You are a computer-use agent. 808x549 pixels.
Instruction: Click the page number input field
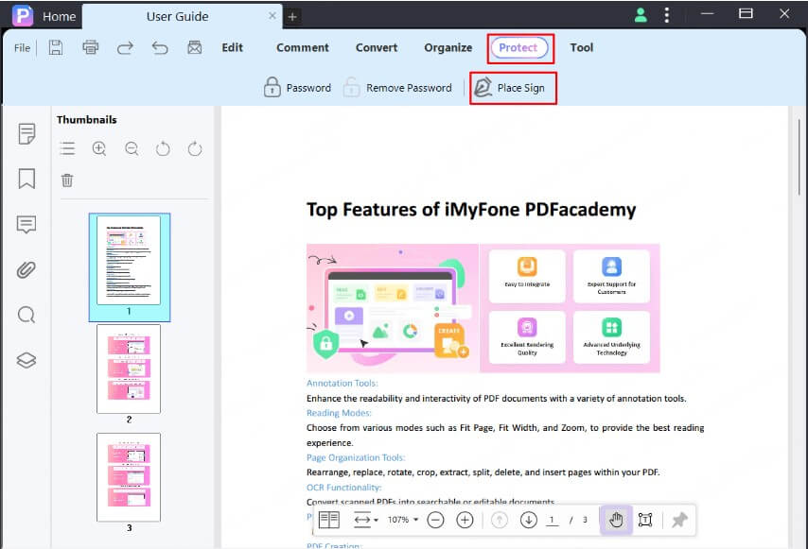pos(552,520)
